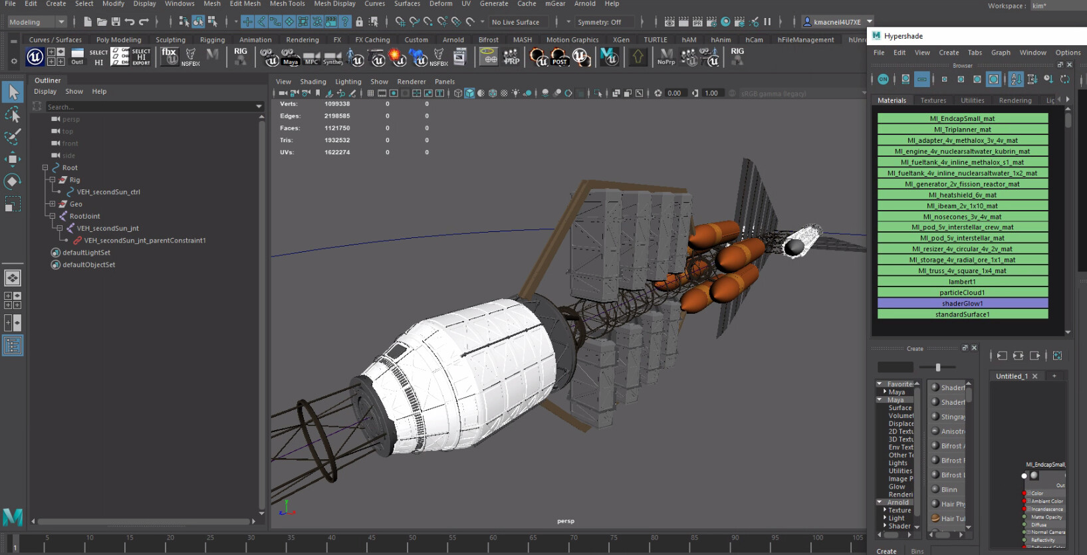
Task: Select the Lasso tool in the toolbox
Action: click(x=12, y=114)
